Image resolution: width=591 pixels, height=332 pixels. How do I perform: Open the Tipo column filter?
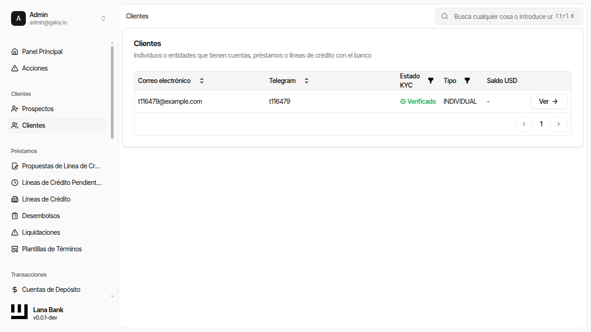(x=467, y=81)
